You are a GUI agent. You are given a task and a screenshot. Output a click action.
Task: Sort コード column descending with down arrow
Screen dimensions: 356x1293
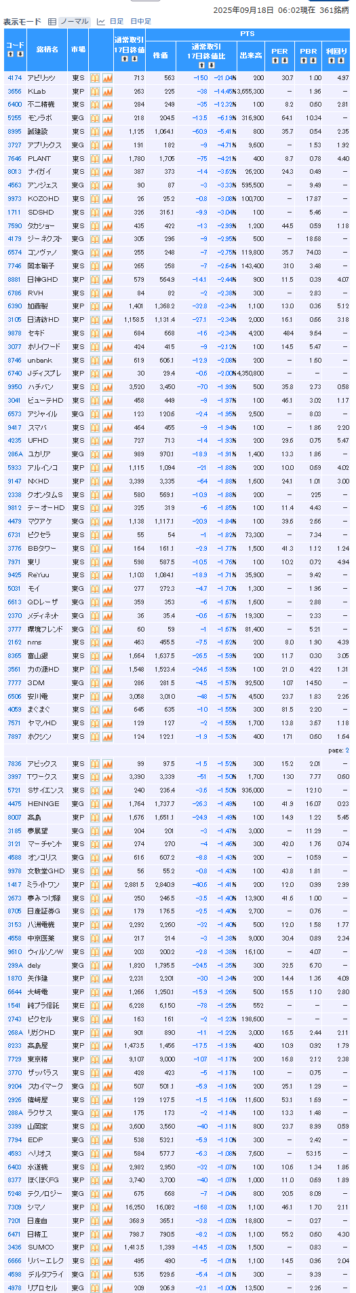(20, 54)
